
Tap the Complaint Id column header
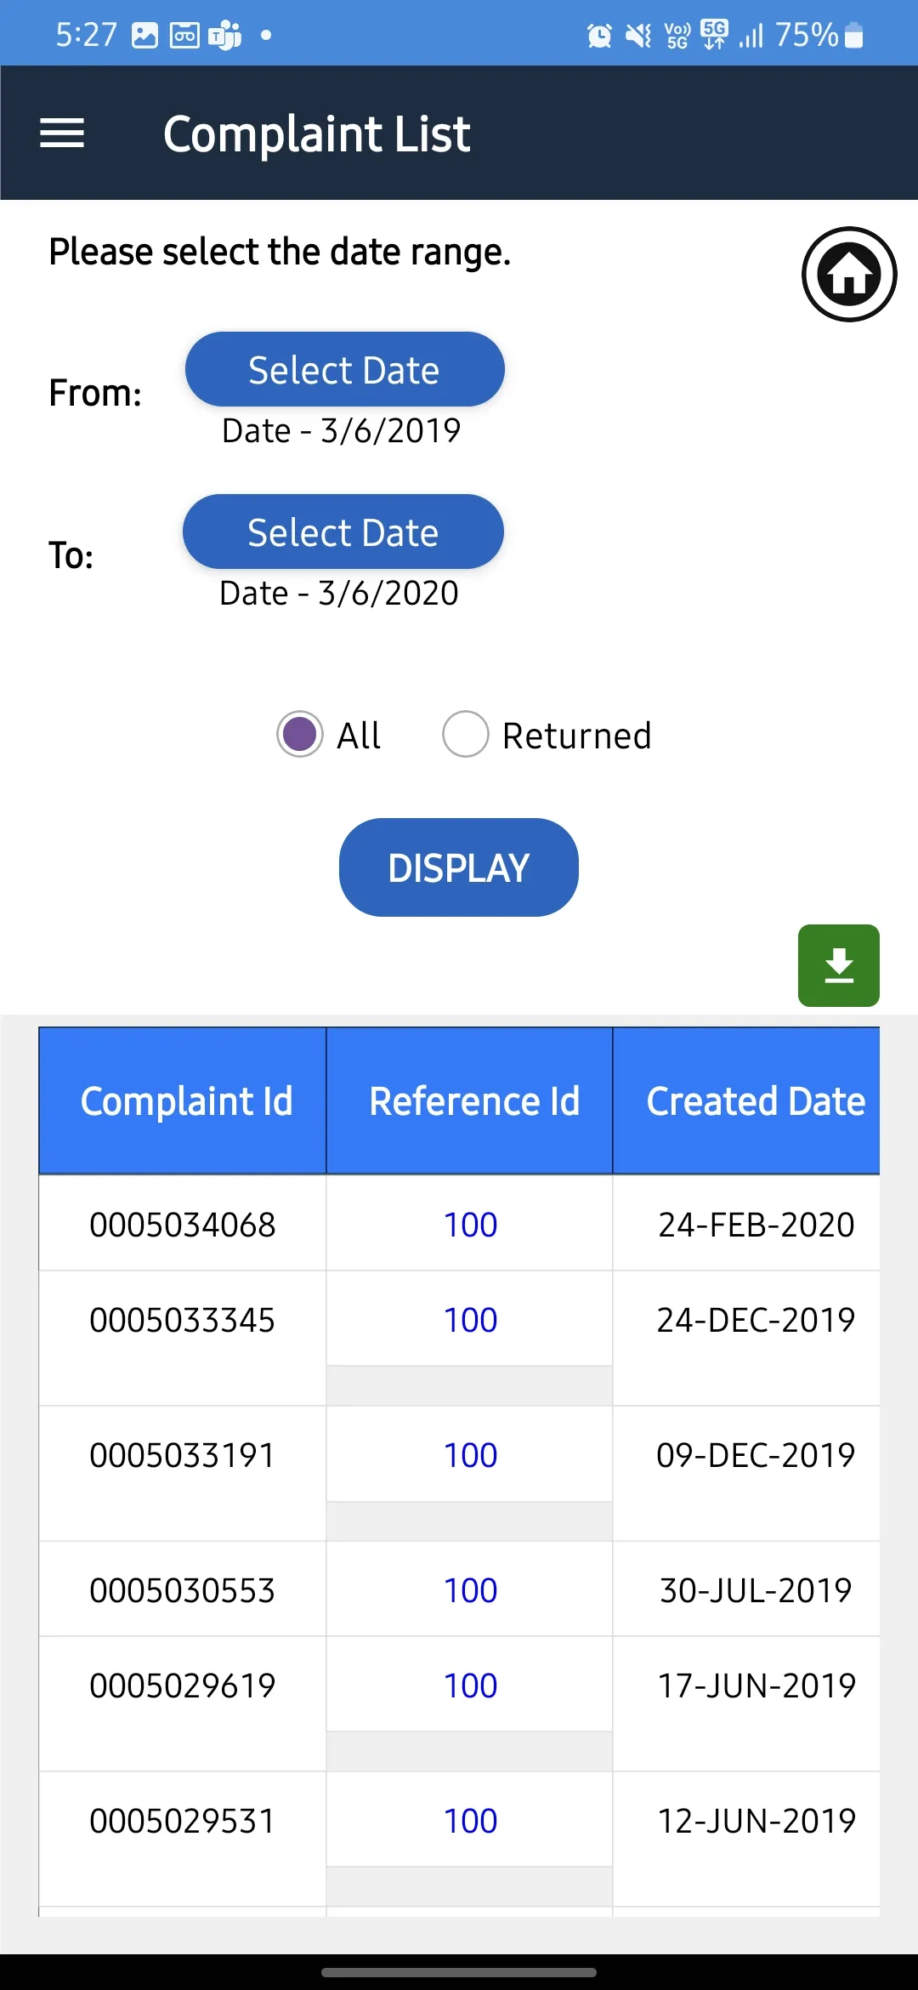click(x=183, y=1101)
